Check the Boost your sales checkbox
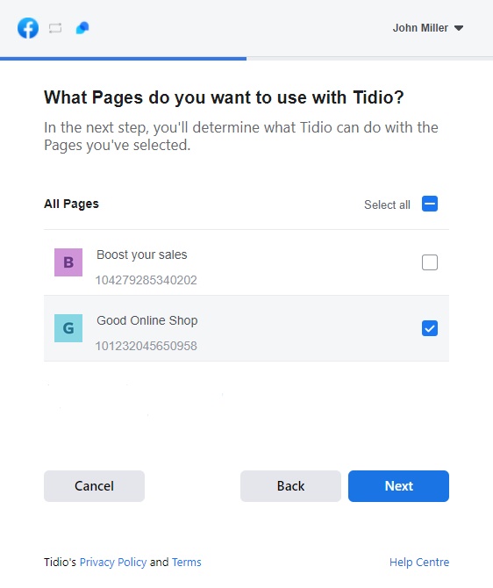 coord(430,262)
